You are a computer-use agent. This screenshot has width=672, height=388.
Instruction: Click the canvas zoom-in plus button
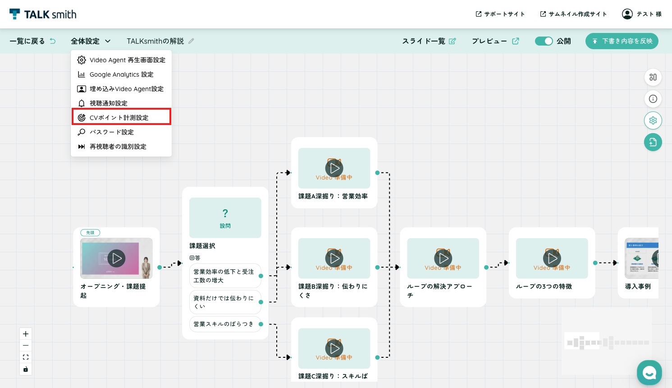pos(26,334)
